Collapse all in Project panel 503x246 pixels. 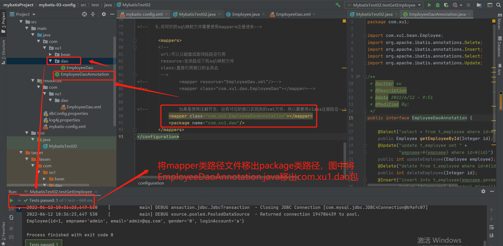coord(93,14)
